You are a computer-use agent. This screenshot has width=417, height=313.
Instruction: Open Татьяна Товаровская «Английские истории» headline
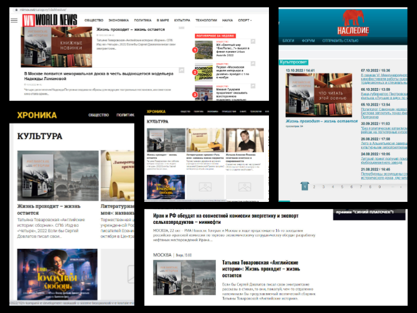tap(261, 269)
